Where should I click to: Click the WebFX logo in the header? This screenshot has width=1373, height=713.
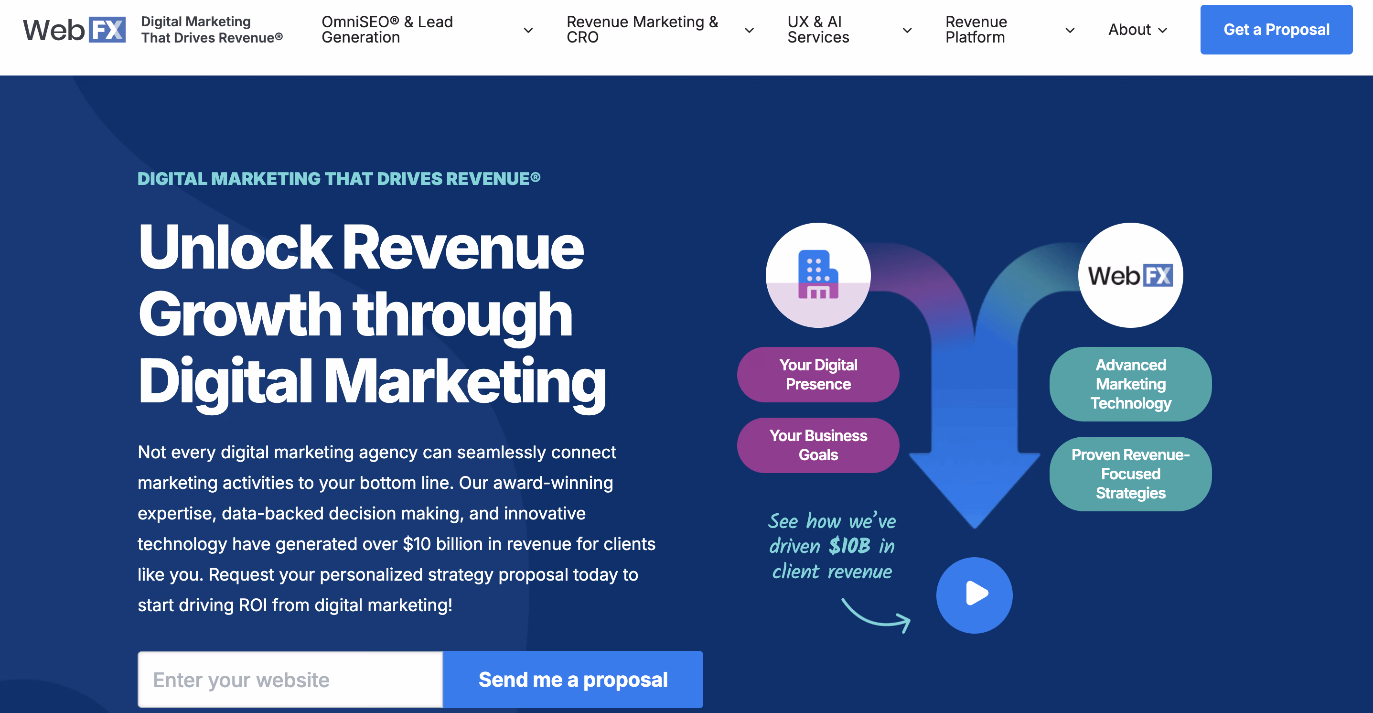[x=74, y=29]
